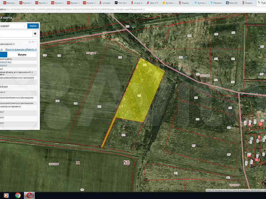Open the Услуги tab in info panel

[x=22, y=54]
